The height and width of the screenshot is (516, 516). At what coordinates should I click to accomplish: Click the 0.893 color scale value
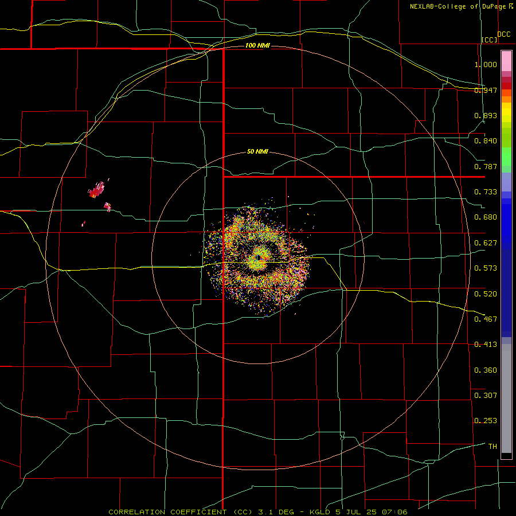486,115
